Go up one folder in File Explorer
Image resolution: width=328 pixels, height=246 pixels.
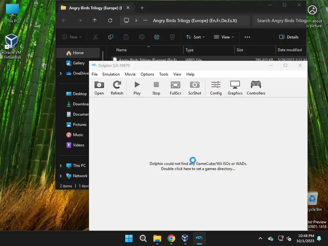pyautogui.click(x=95, y=20)
